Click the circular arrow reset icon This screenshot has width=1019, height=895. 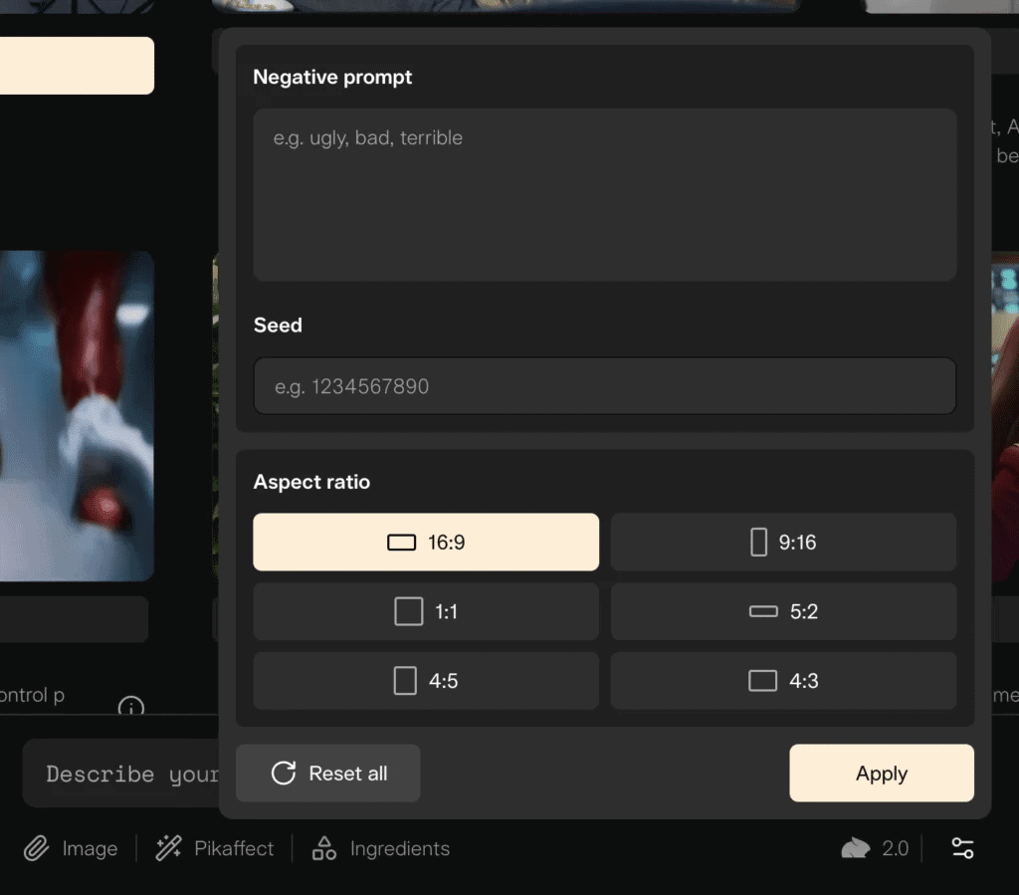[x=284, y=774]
